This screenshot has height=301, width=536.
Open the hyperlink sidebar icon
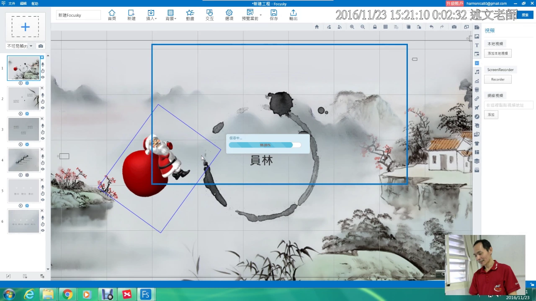[477, 99]
